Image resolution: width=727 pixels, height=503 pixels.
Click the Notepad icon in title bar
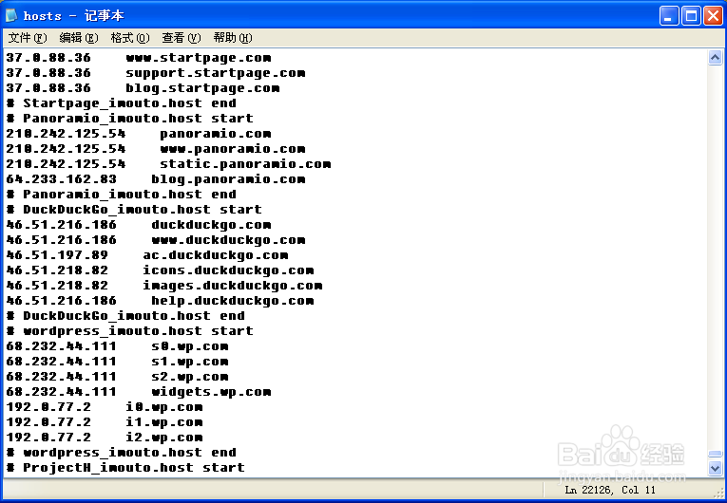point(11,16)
